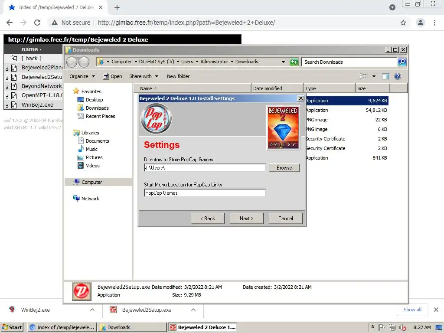This screenshot has height=333, width=444.
Task: Click DiLsHaD SyS (J:) in breadcrumb
Action: 156,62
